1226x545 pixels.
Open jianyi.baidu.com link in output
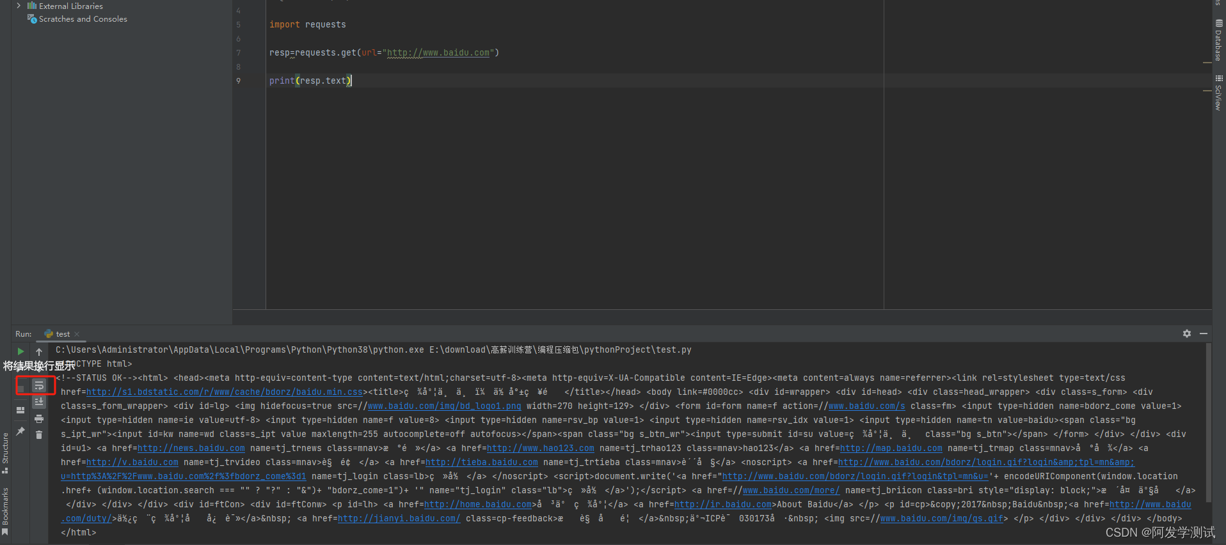[399, 519]
